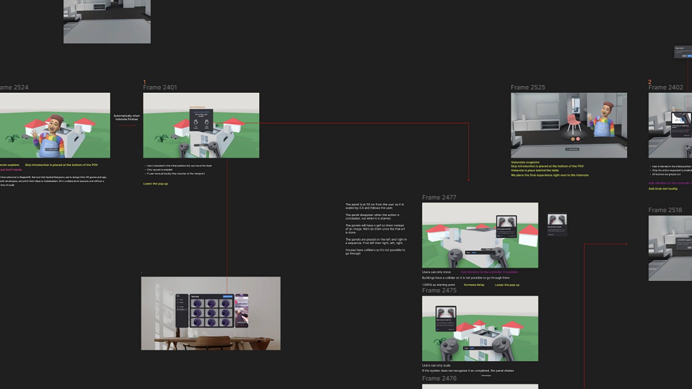Click the right VR controller in Frame 2475
Viewport: 692px width, 389px height.
click(502, 348)
